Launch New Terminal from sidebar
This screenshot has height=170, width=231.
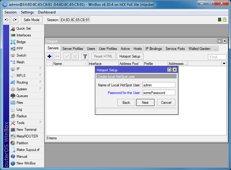pos(27,130)
